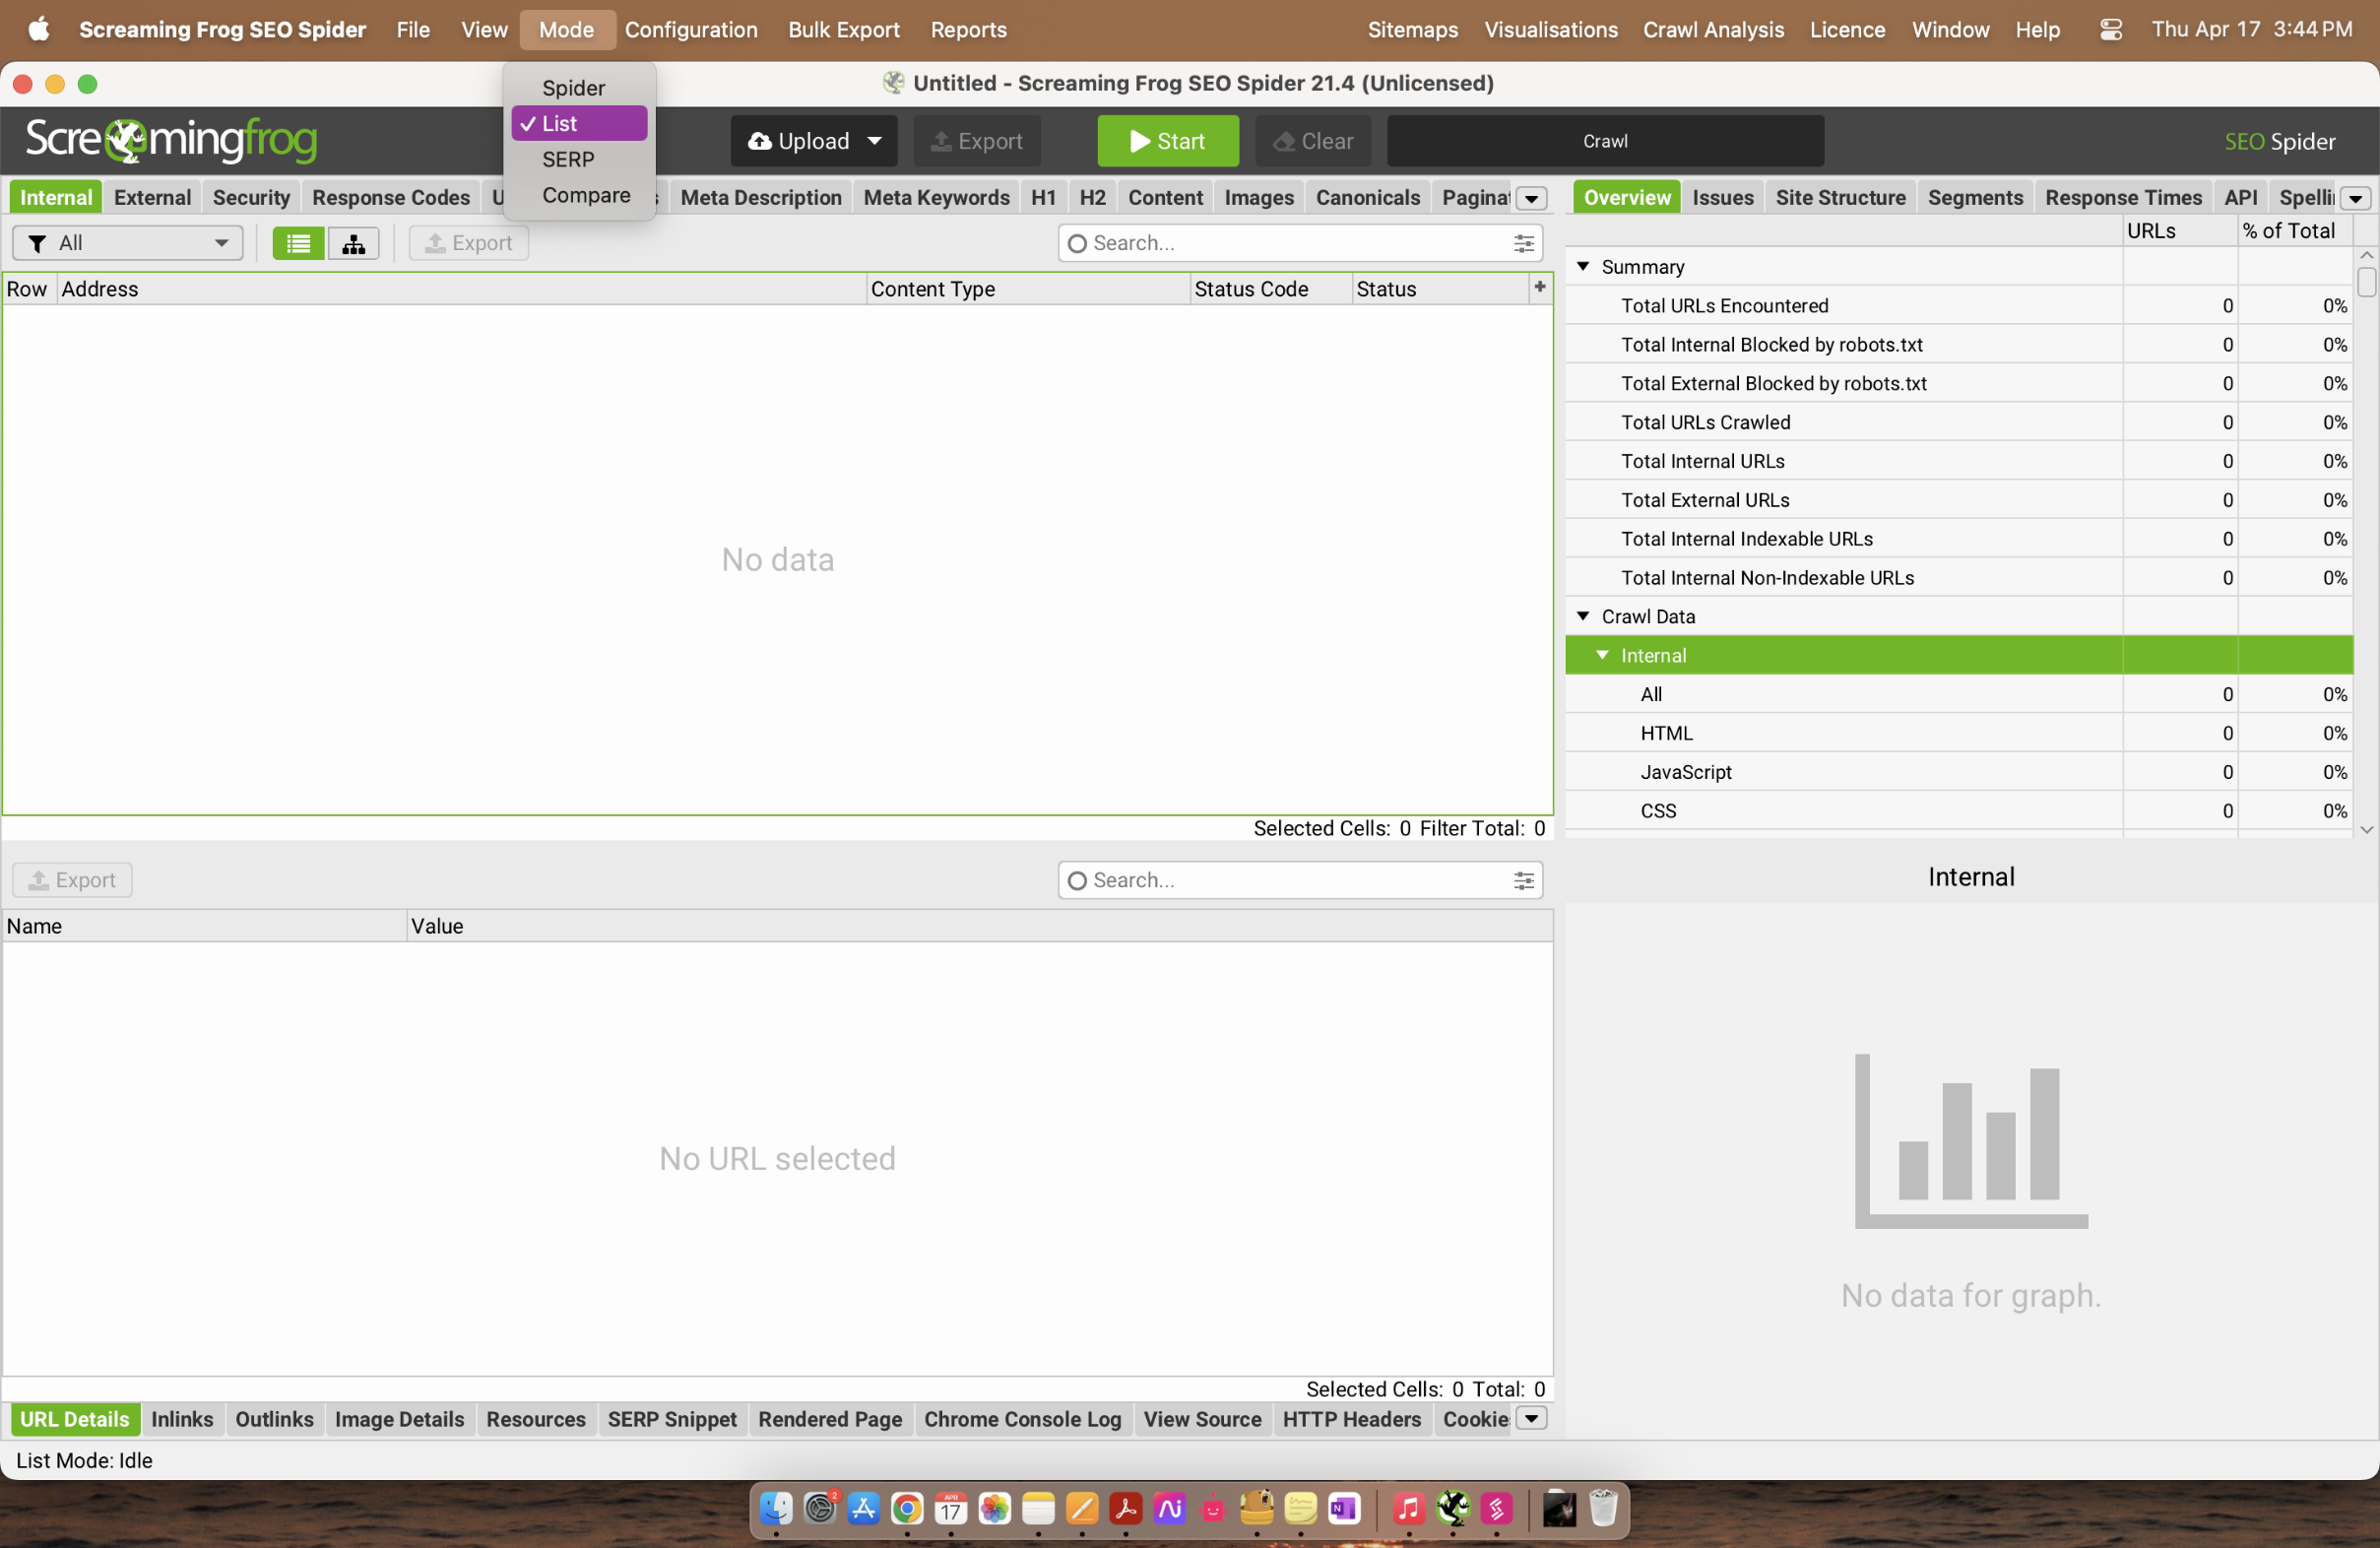This screenshot has width=2380, height=1548.
Task: Open Chrome from the Dock
Action: point(906,1508)
